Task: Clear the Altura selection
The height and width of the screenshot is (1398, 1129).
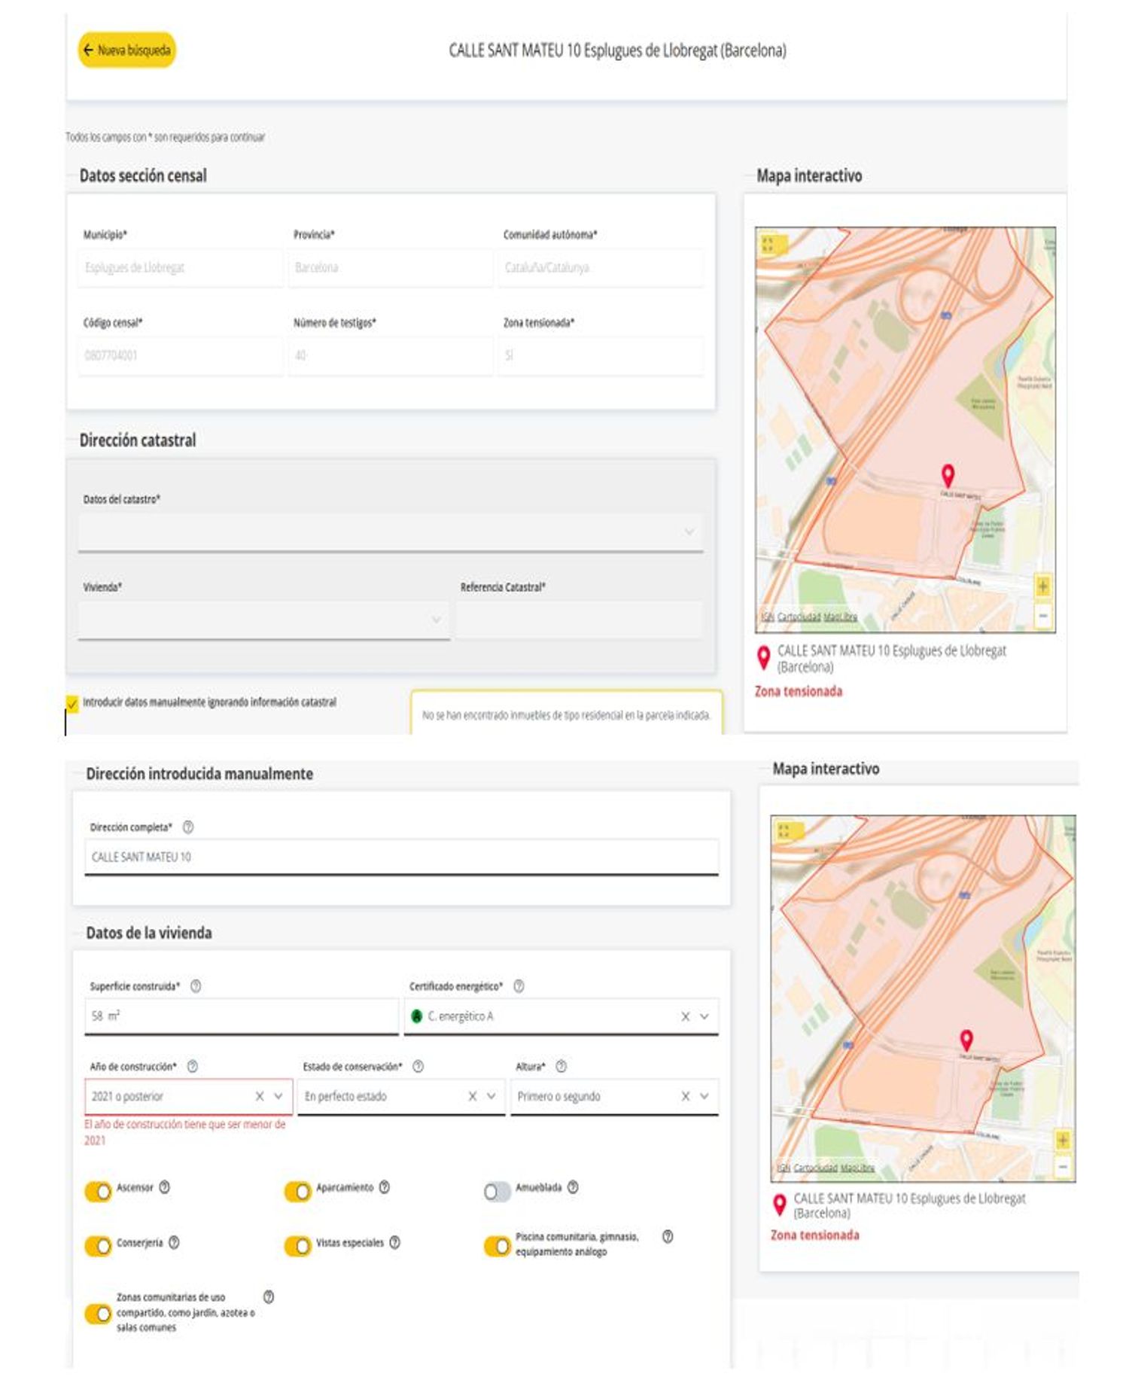Action: [685, 1097]
